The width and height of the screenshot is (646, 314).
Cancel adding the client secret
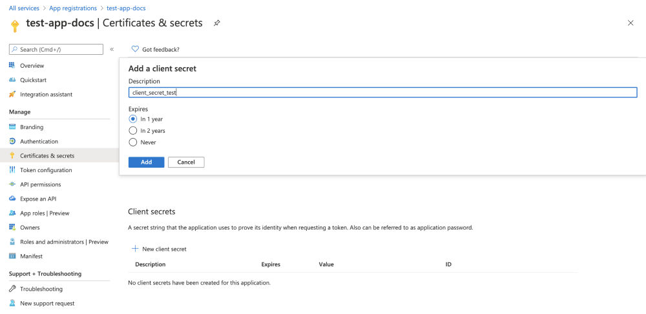pos(186,162)
